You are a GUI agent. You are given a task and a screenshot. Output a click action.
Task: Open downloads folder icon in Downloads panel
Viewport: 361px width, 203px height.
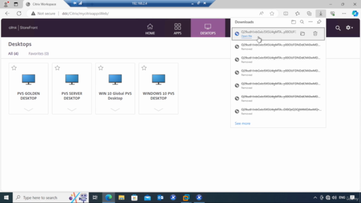click(x=293, y=22)
